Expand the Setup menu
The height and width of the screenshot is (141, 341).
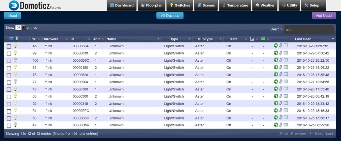point(313,6)
